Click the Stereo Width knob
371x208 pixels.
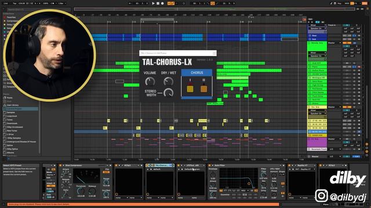pyautogui.click(x=169, y=92)
